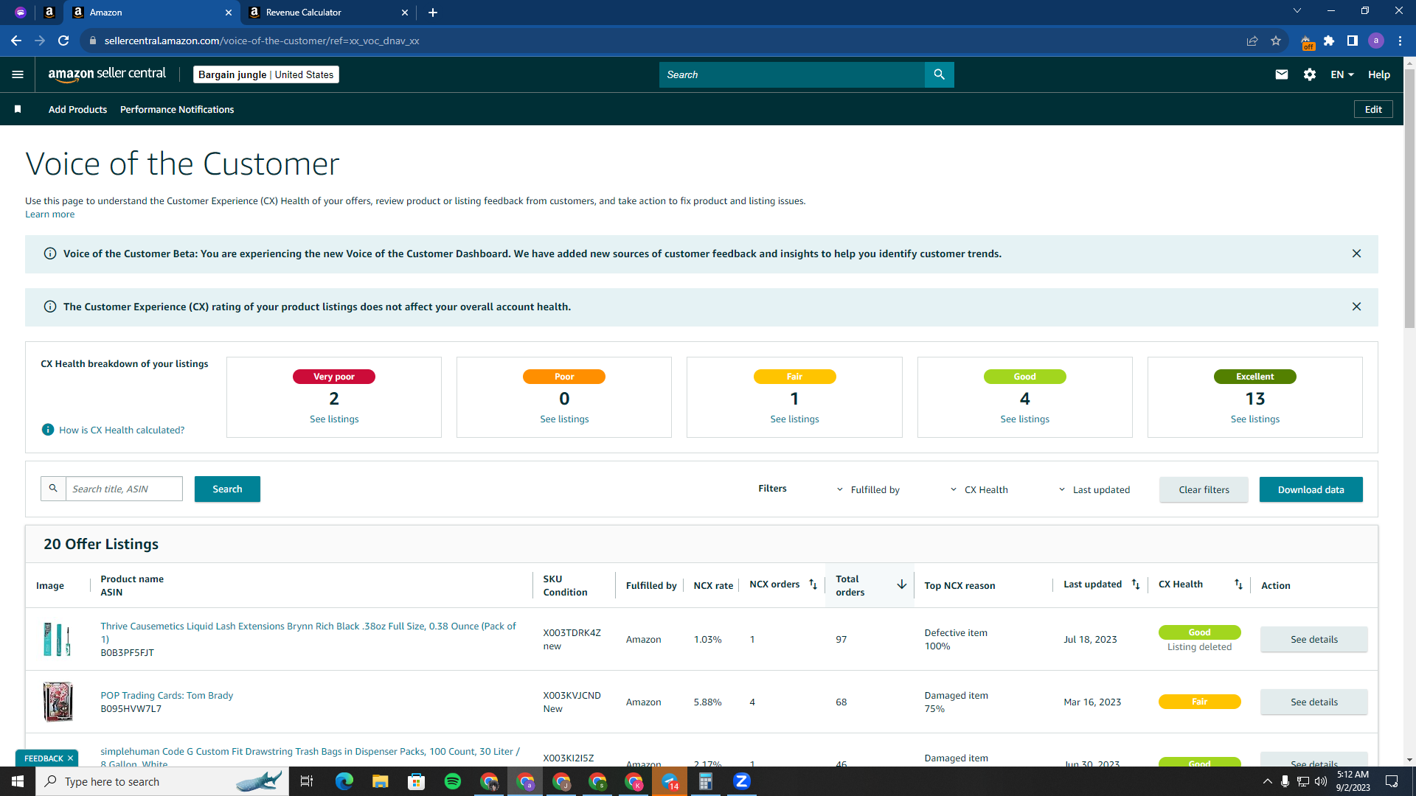Open File Explorer from the taskbar

381,781
